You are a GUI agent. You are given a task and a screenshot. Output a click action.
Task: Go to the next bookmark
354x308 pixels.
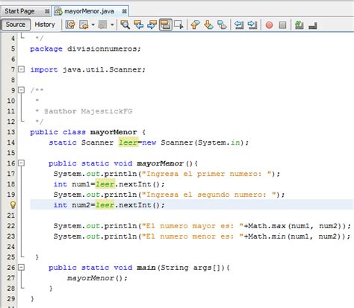[208, 25]
